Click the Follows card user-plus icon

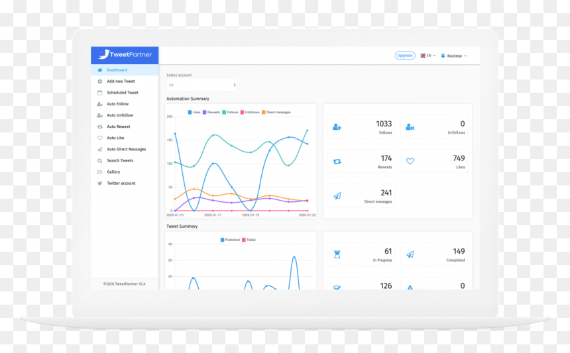[x=337, y=126]
